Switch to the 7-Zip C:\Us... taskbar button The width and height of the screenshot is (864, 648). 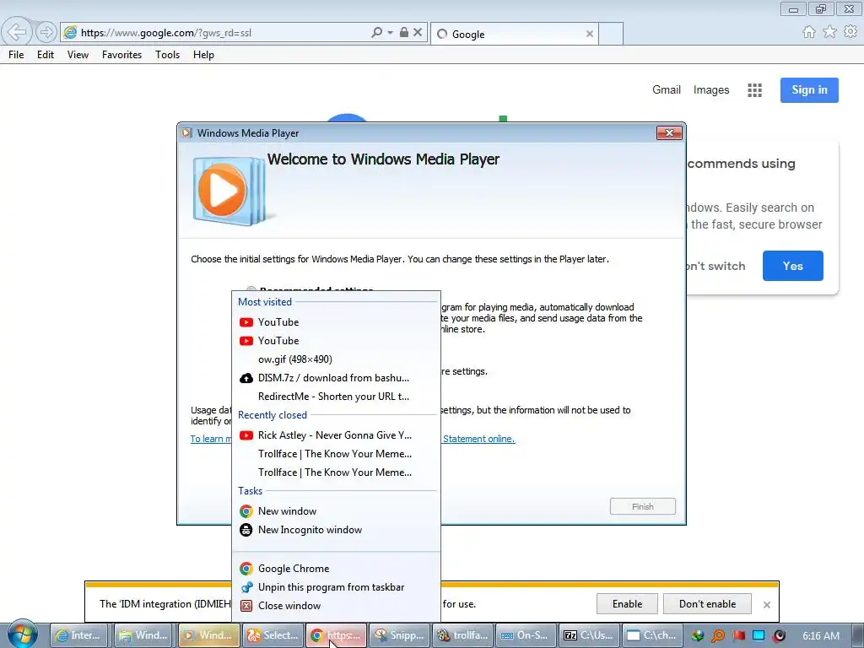click(x=589, y=635)
